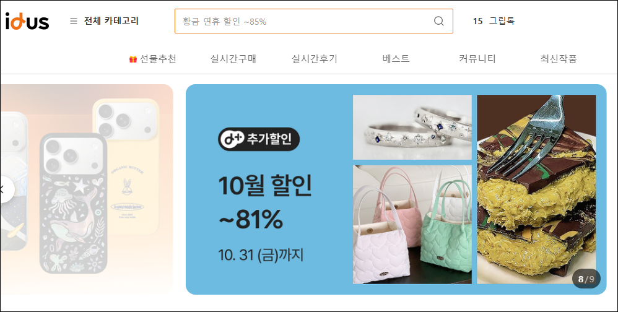The width and height of the screenshot is (618, 312).
Task: Open the phone cases banner
Action: [x=87, y=189]
